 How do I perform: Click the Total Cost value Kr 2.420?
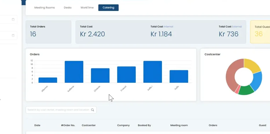pos(92,34)
